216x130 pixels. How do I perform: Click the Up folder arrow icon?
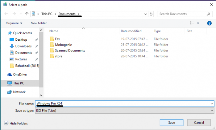click(27, 14)
